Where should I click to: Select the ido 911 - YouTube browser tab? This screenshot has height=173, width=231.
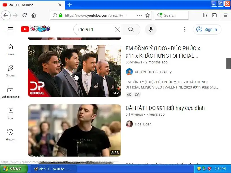[32, 5]
